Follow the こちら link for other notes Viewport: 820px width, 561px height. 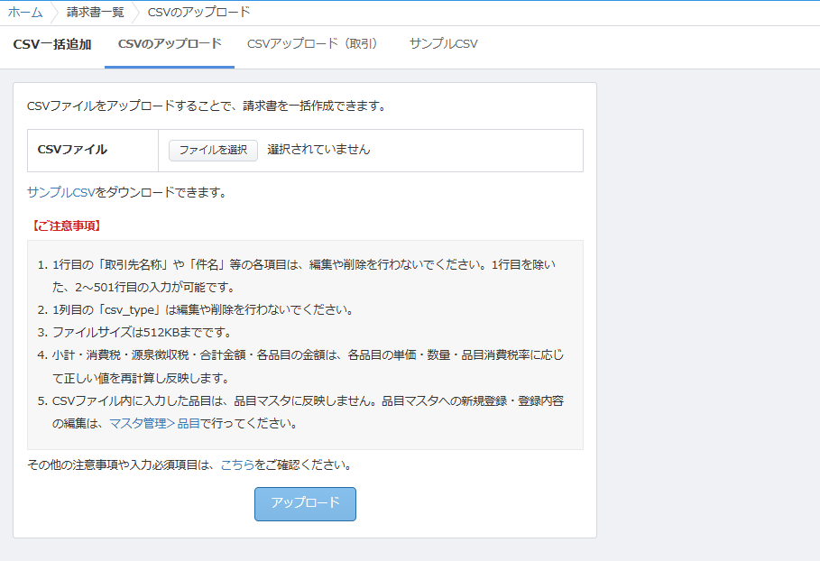pyautogui.click(x=237, y=465)
